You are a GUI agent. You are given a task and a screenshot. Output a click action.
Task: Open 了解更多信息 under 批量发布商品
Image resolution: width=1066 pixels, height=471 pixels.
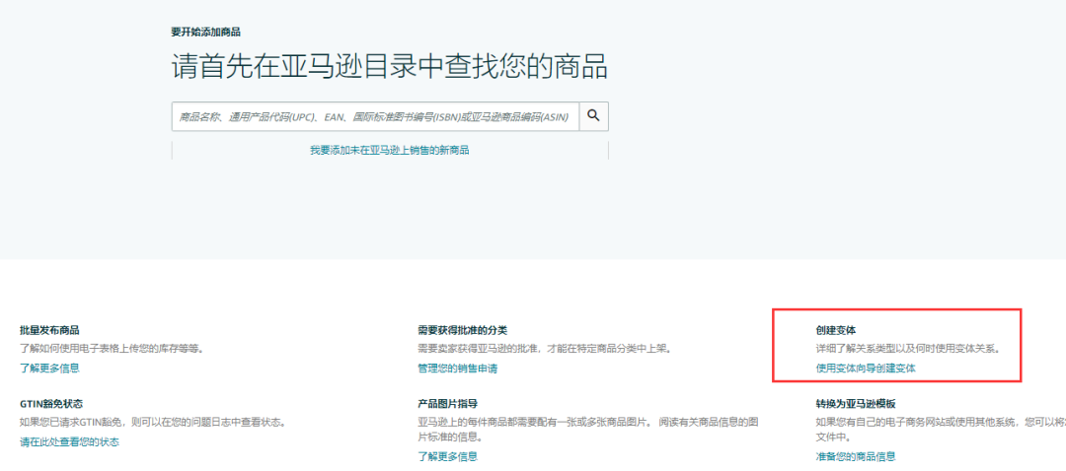coord(49,368)
